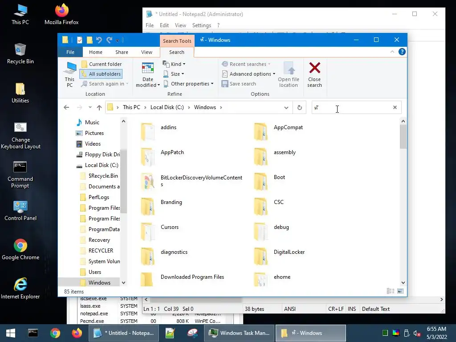Open Recent searches dropdown
Viewport: 456px width, 342px height.
tap(246, 64)
